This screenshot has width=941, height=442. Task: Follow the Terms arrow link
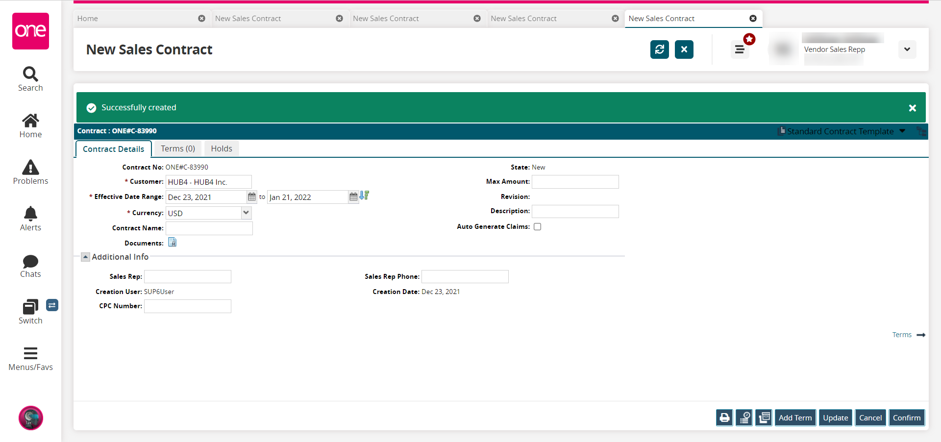tap(909, 335)
